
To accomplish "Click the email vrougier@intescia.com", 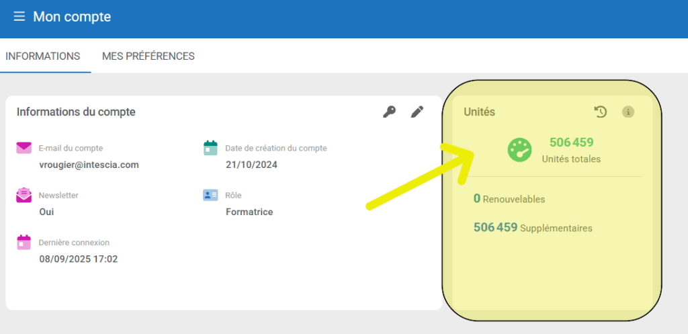I will pyautogui.click(x=89, y=165).
